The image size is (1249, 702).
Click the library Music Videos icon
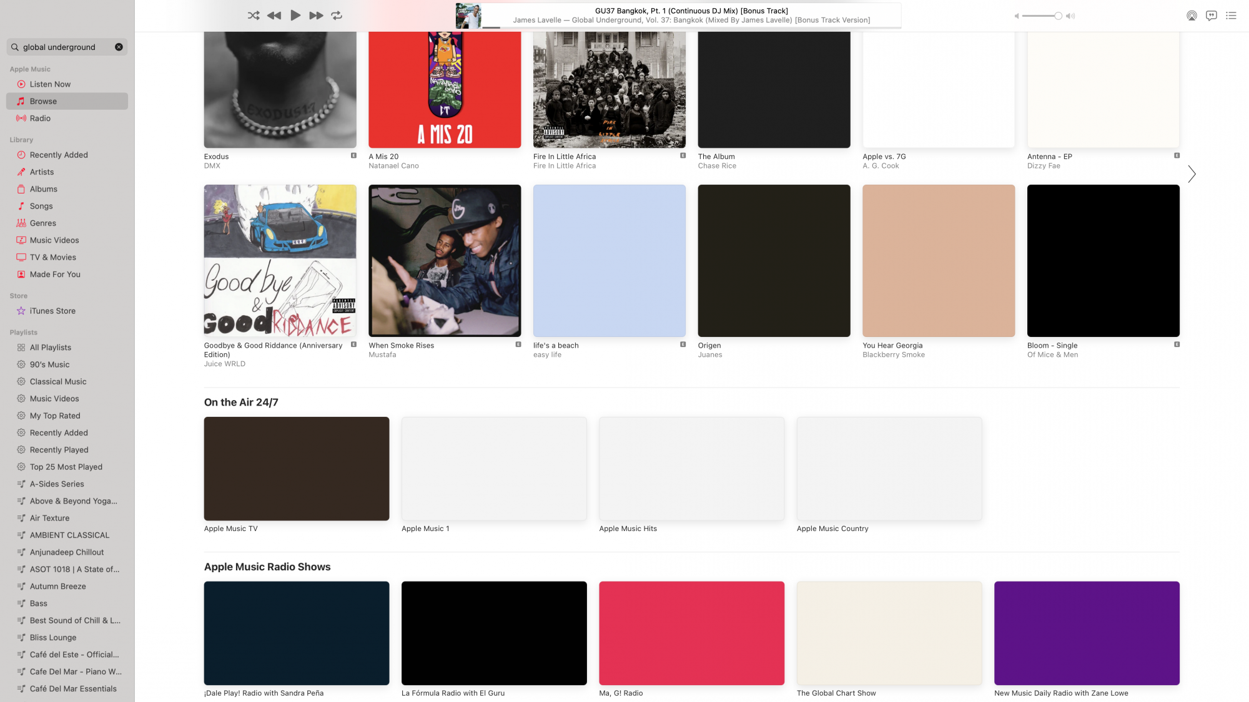21,240
